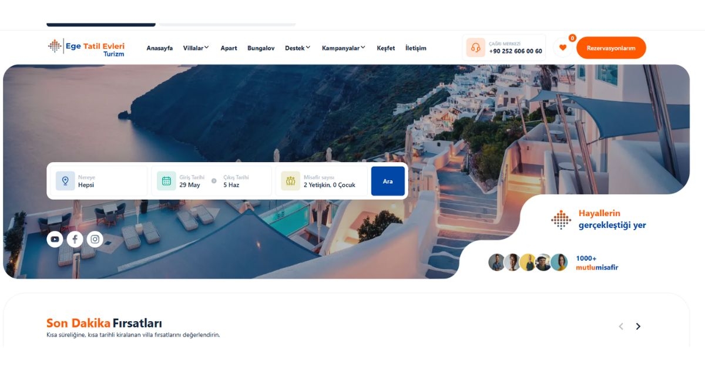This screenshot has height=370, width=705.
Task: Open the Facebook social icon
Action: 75,239
